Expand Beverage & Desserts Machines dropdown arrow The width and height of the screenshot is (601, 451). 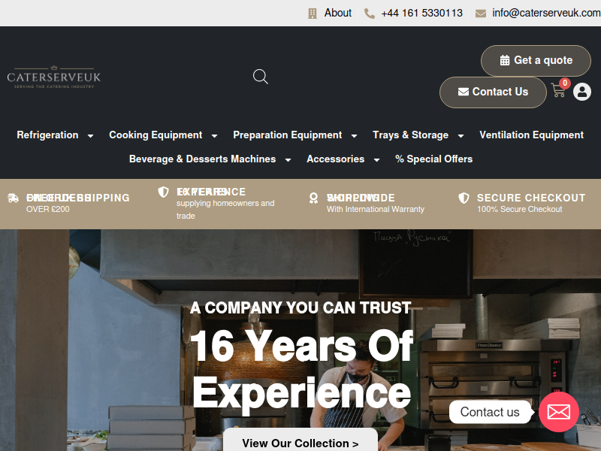(x=288, y=160)
